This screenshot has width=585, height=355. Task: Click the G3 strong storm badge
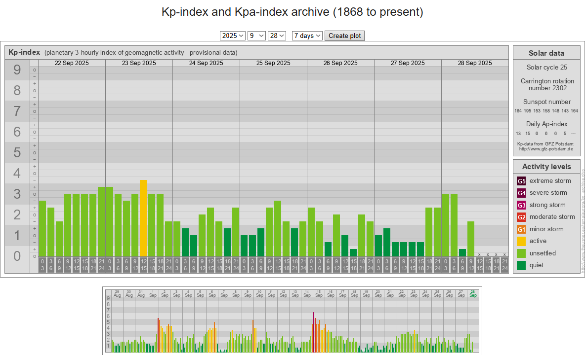click(x=521, y=205)
